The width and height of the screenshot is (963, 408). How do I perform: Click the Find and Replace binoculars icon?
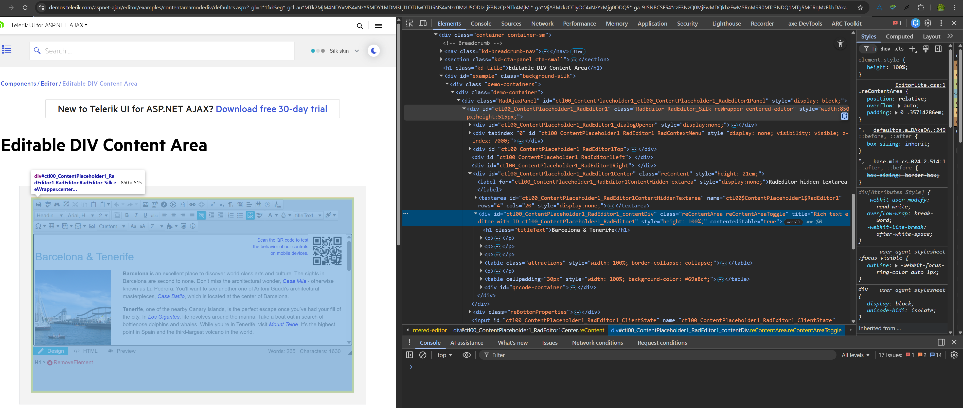pos(57,205)
